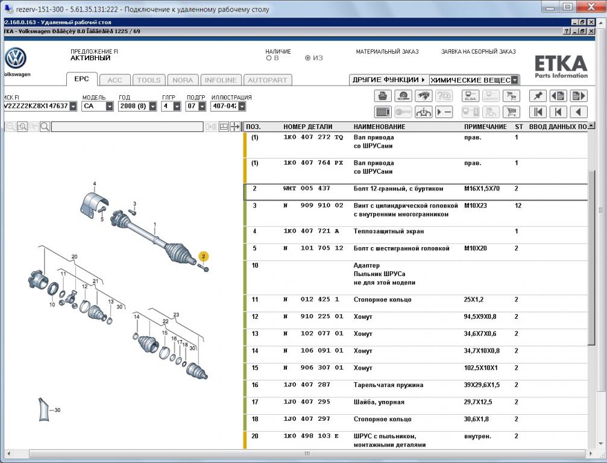
Task: Select the 'В' availability radio button
Action: 269,58
